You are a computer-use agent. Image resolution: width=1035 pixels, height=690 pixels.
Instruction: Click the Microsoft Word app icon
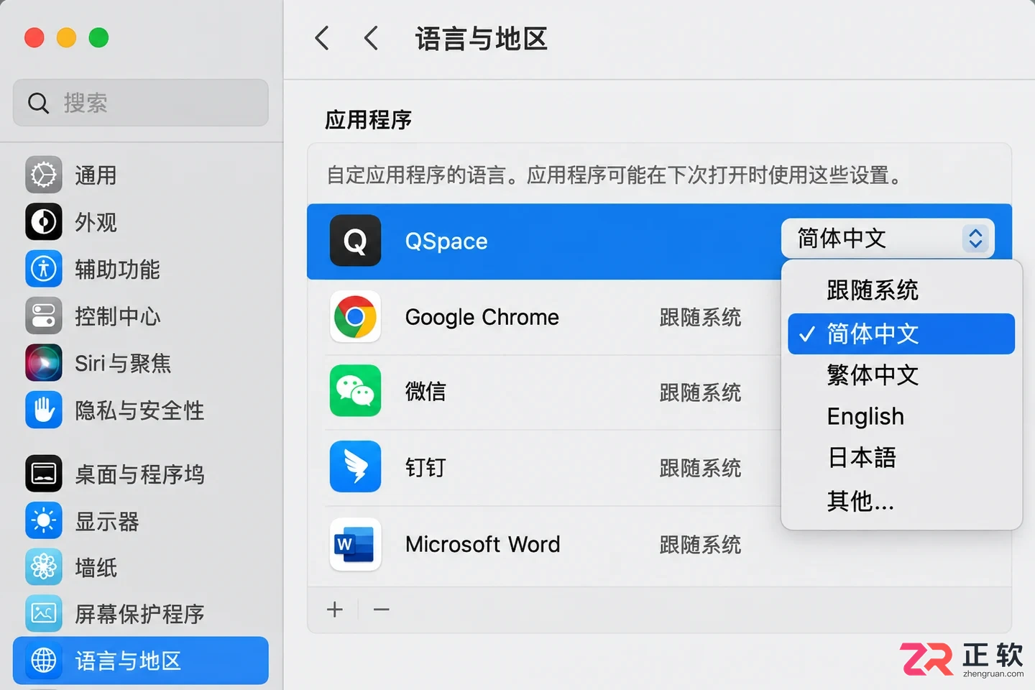pos(355,544)
